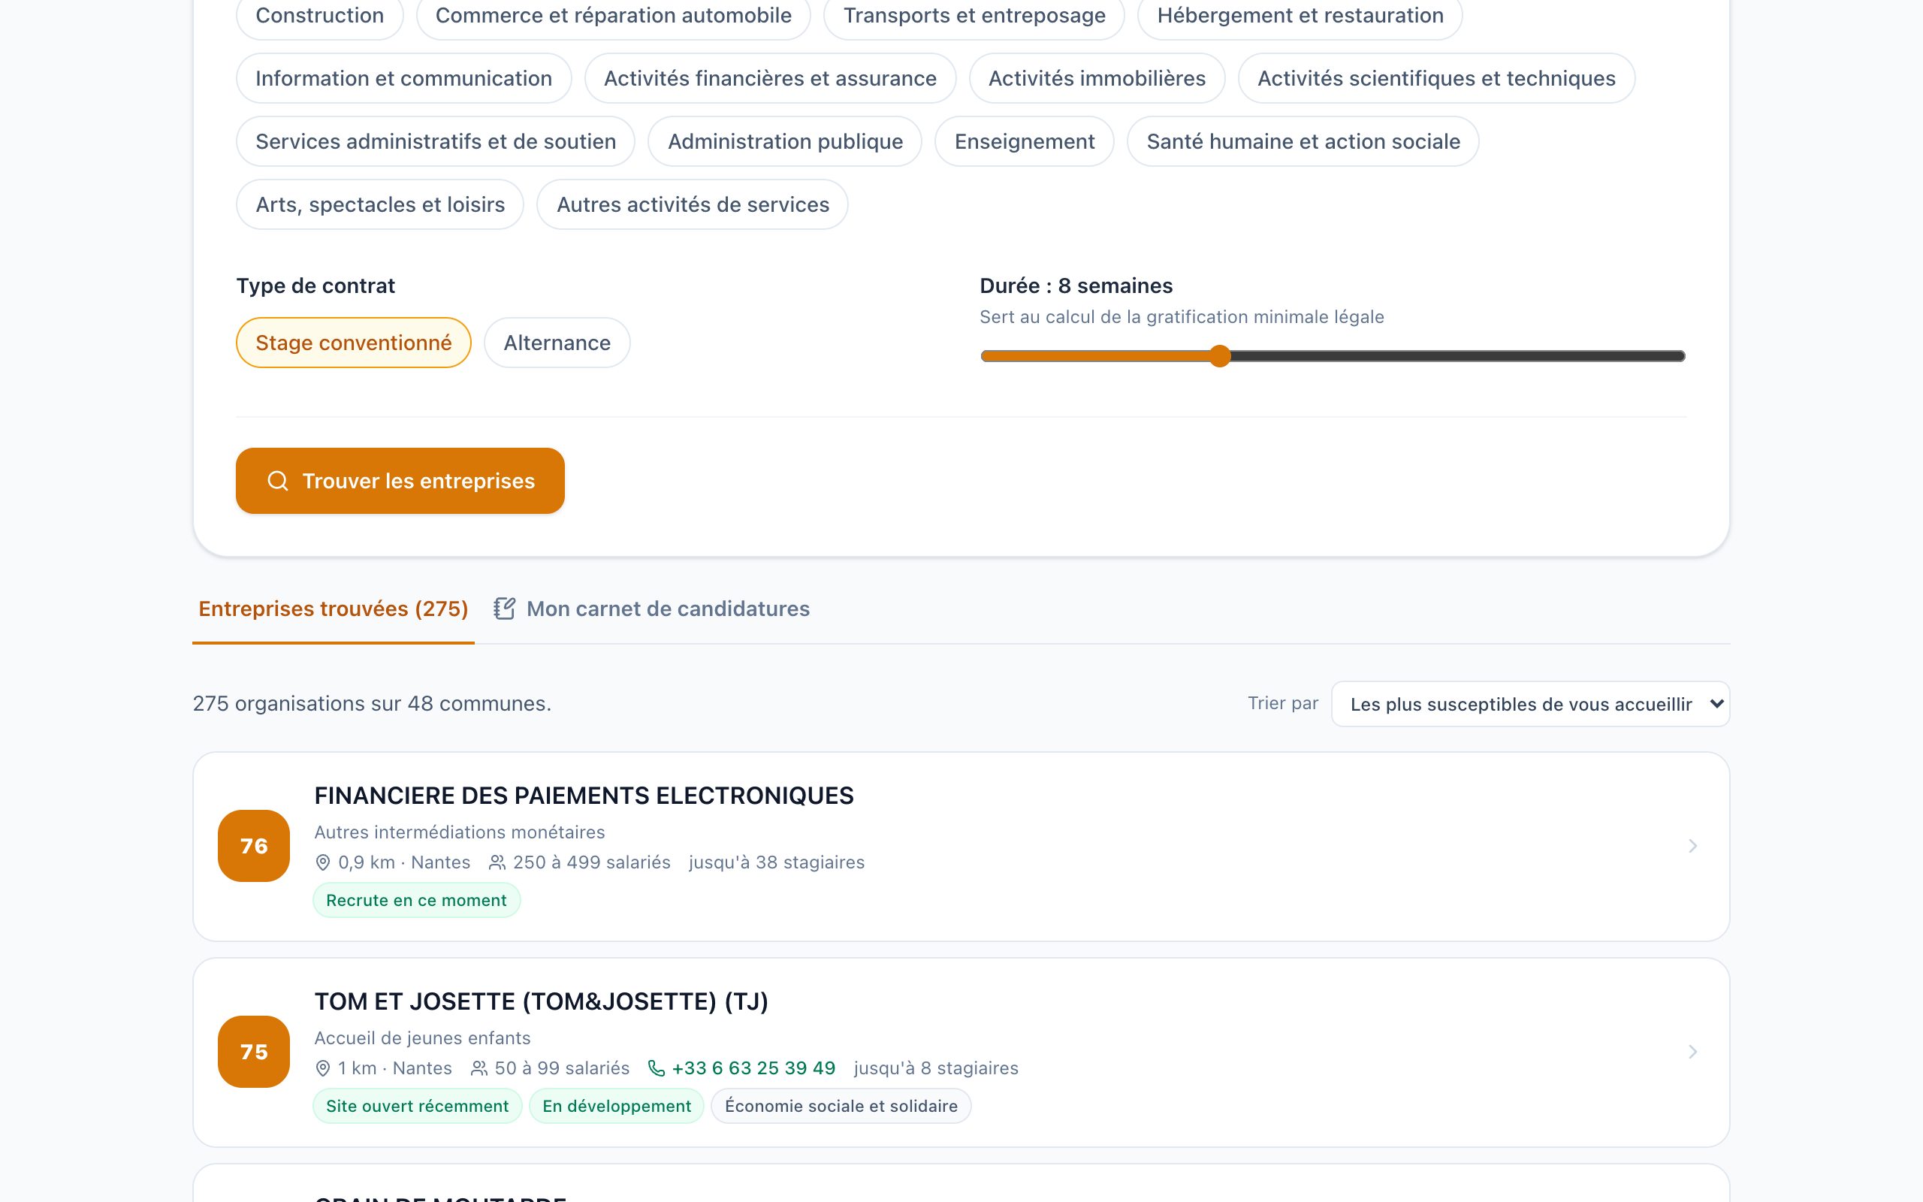Click the text jusqu'à 8 stagiaires
Image resolution: width=1923 pixels, height=1202 pixels.
tap(936, 1068)
